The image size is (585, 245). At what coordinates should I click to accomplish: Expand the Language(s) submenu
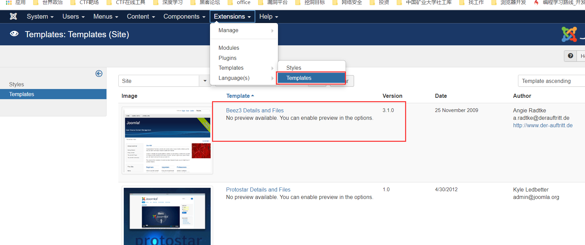(244, 78)
